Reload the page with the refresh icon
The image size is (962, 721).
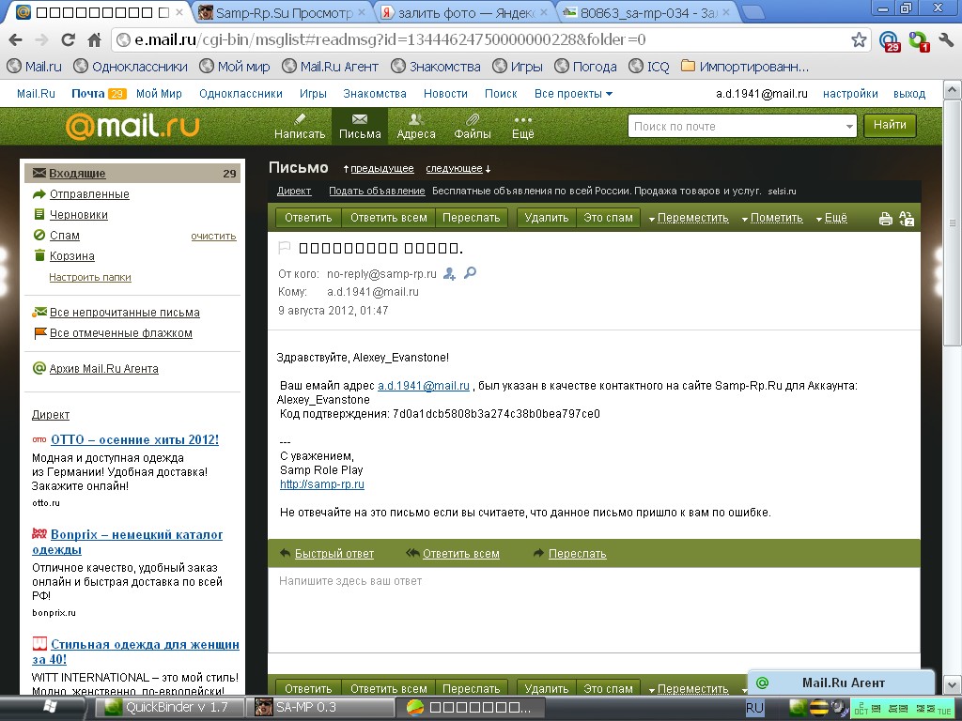[x=68, y=39]
